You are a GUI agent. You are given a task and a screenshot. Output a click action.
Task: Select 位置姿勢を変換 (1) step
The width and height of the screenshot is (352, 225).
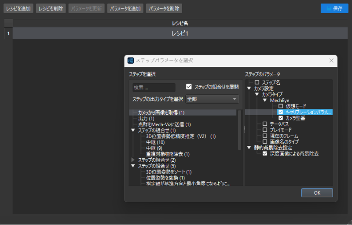(x=165, y=178)
